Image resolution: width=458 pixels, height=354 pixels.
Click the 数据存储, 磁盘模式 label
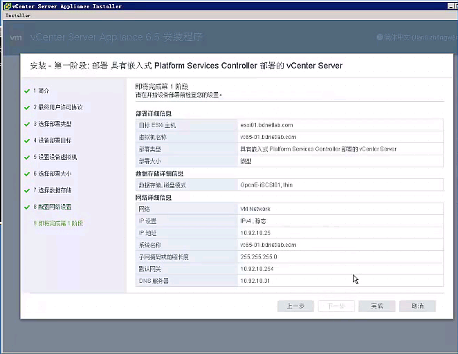(x=162, y=185)
